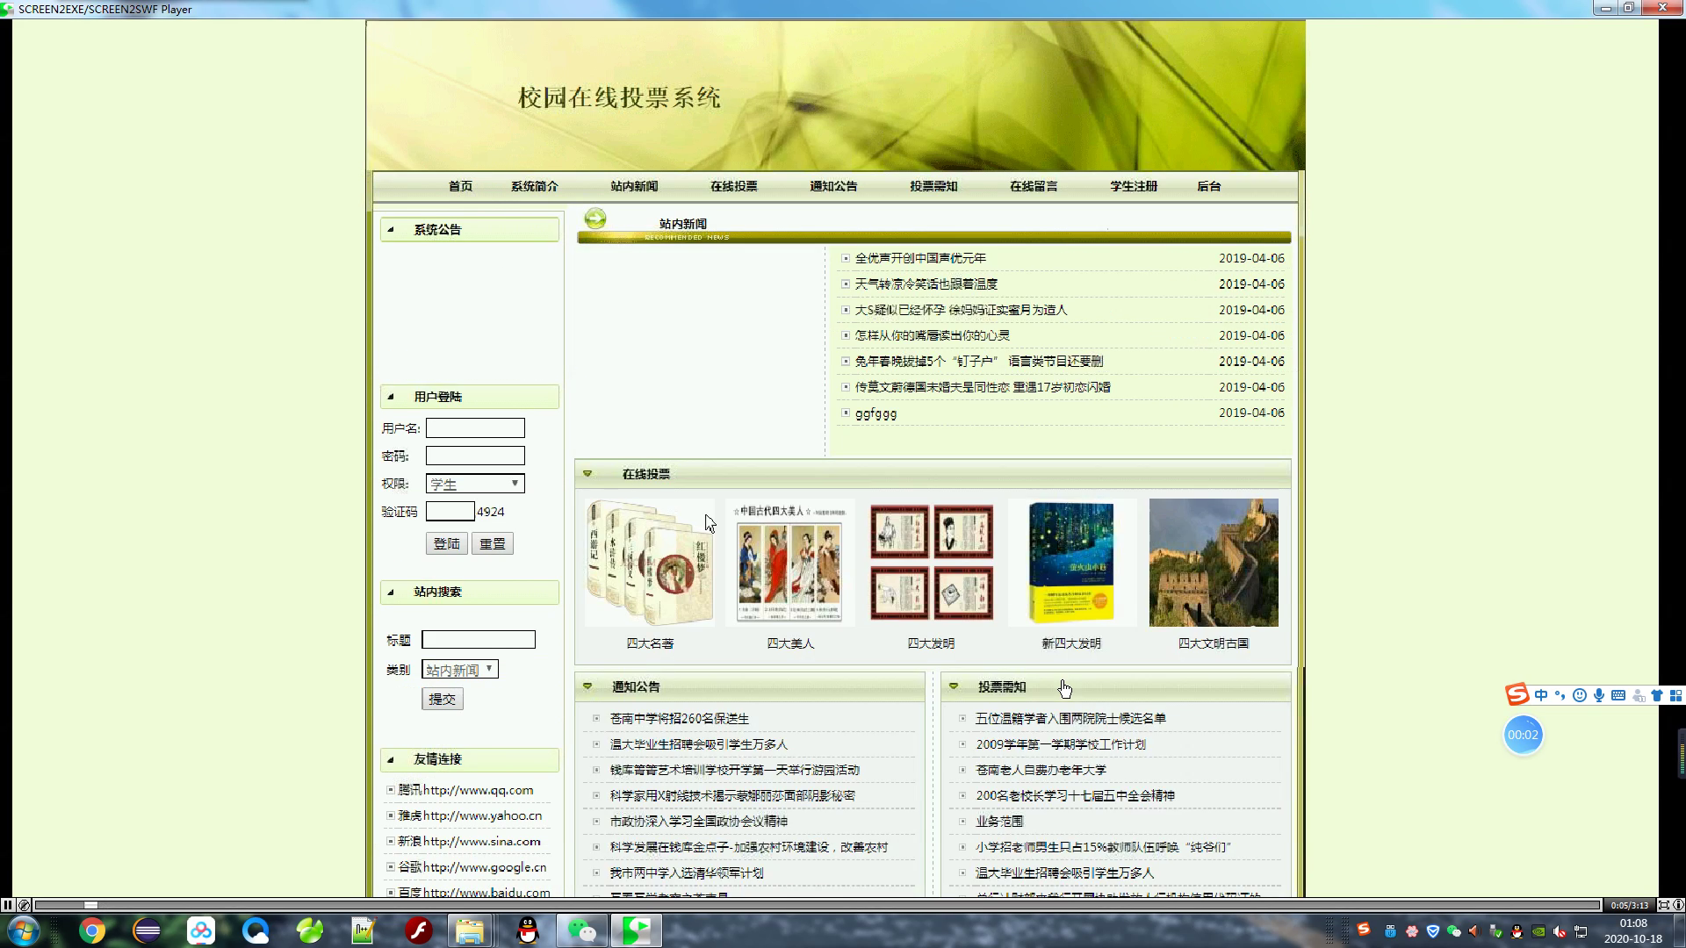
Task: Toggle the player fullscreen icon
Action: [x=1663, y=905]
